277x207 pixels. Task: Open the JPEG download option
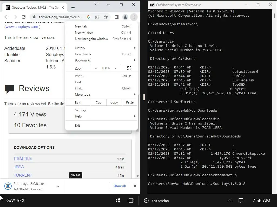[x=19, y=167]
